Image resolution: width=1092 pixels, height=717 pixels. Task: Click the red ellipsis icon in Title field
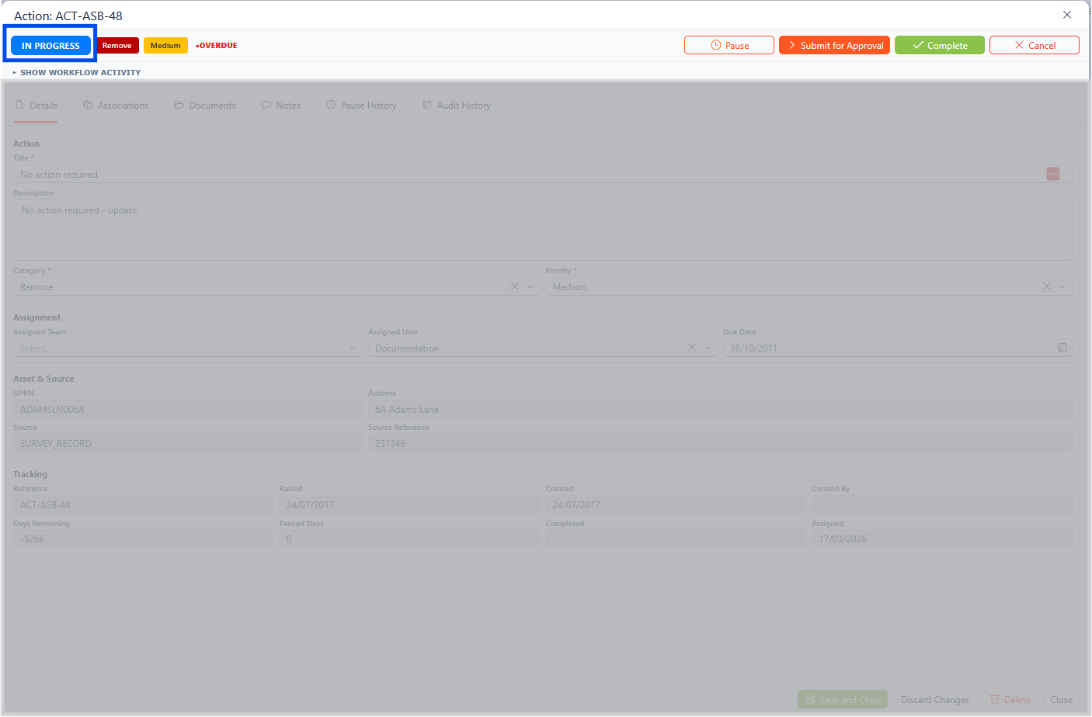click(x=1052, y=175)
